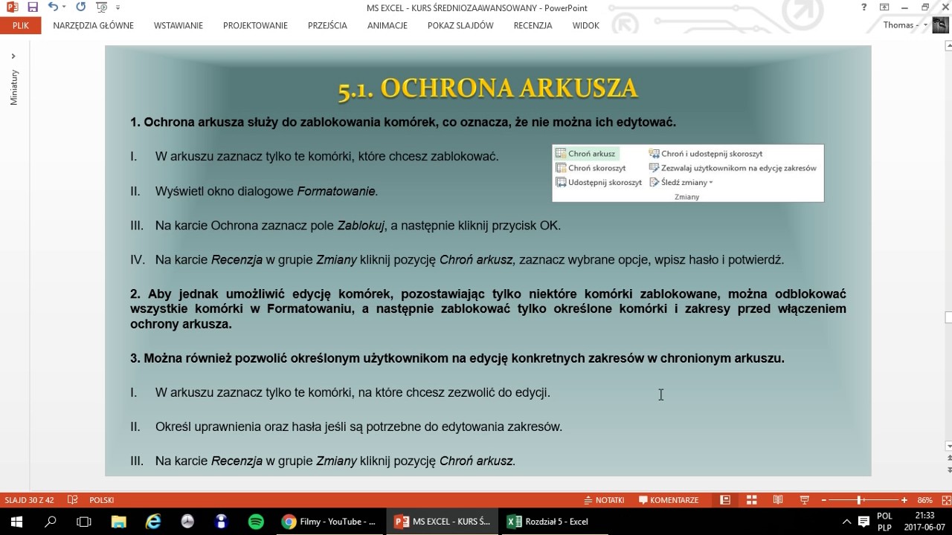Open the PLIK file menu
Image resolution: width=952 pixels, height=535 pixels.
click(21, 25)
